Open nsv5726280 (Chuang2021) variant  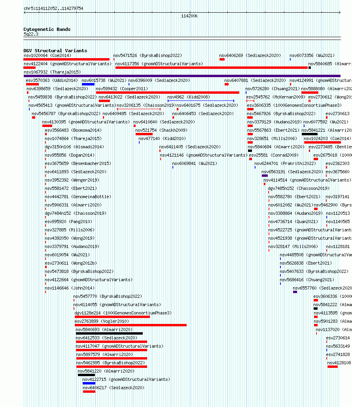273,89
